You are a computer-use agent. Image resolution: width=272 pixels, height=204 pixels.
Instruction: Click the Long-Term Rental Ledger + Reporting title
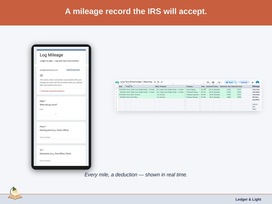(x=136, y=82)
